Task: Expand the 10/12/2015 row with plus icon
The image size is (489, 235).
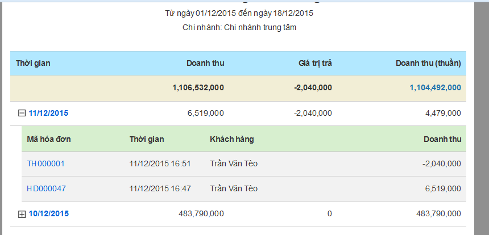Action: point(22,214)
